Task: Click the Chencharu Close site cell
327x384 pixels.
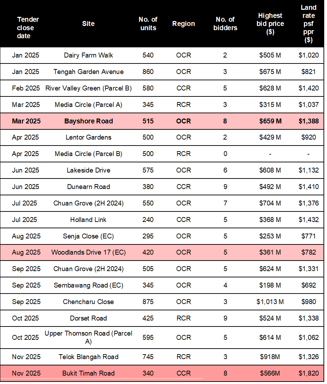Action: pyautogui.click(x=88, y=302)
